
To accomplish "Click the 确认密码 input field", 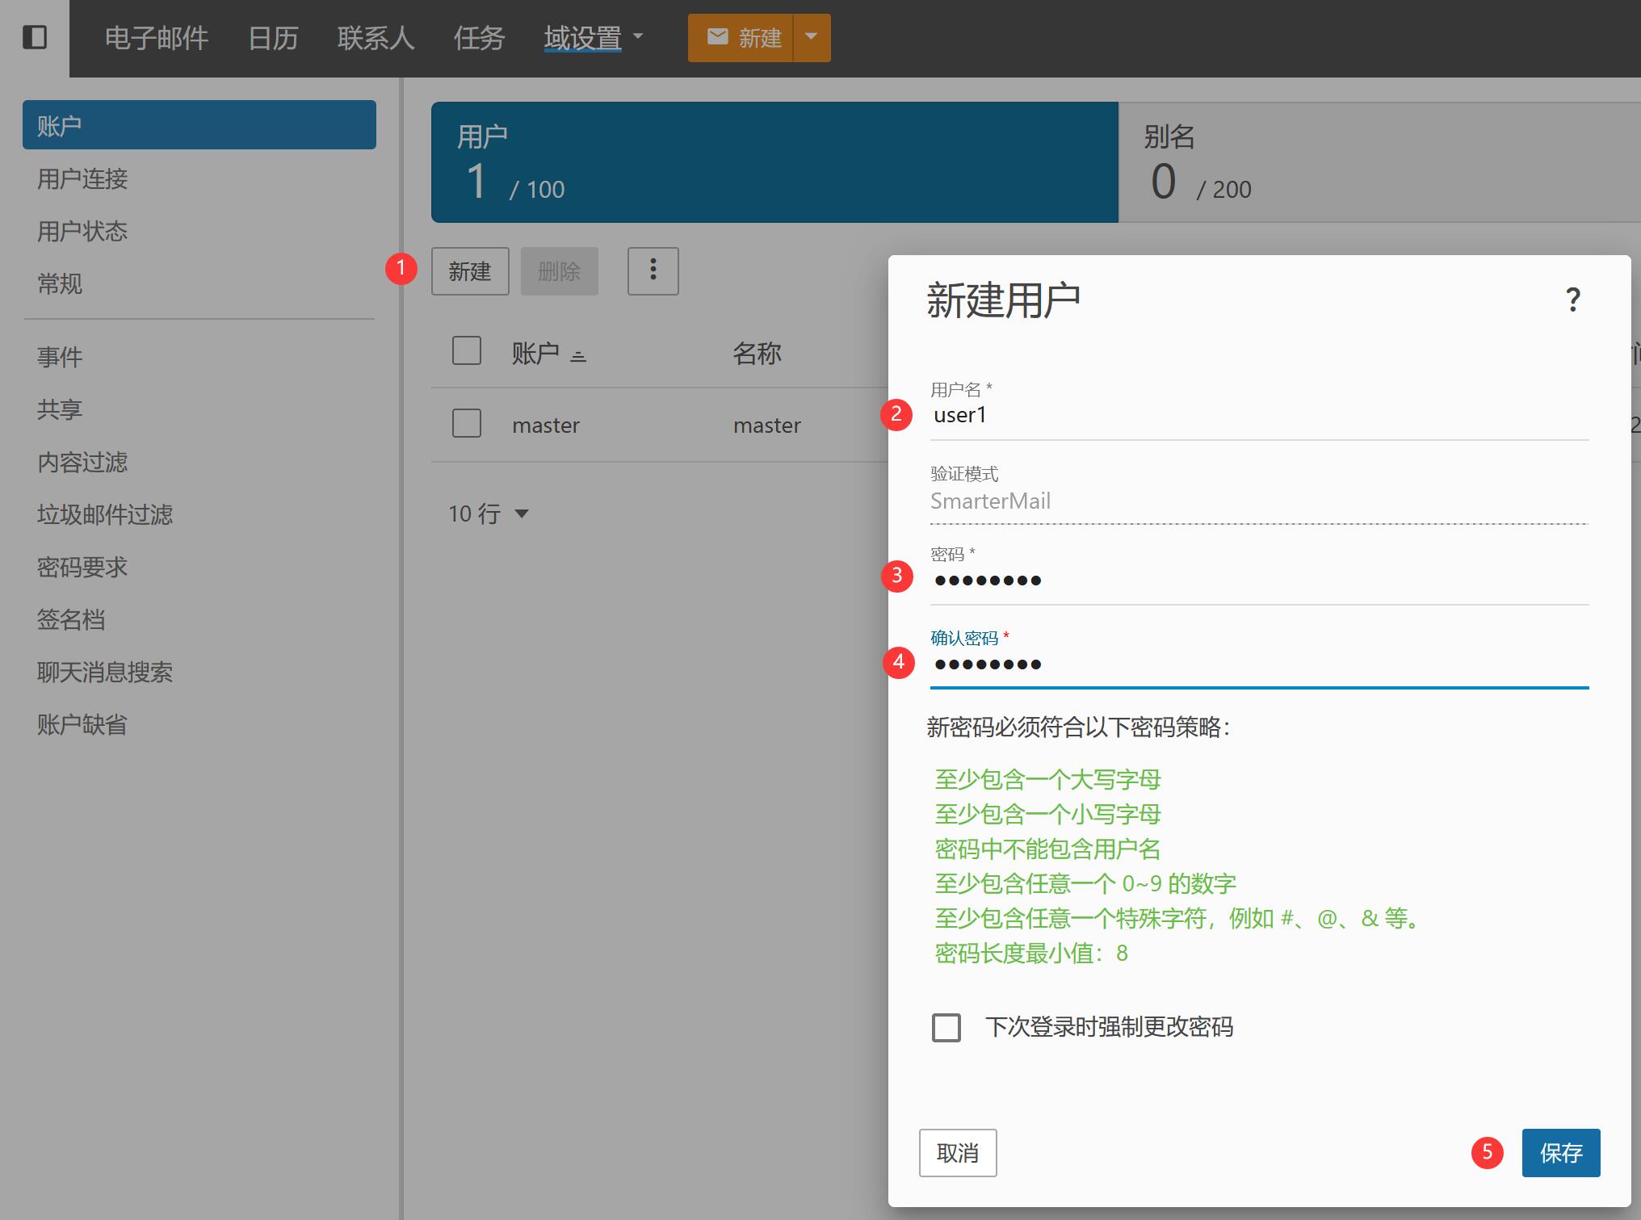I will 1258,665.
